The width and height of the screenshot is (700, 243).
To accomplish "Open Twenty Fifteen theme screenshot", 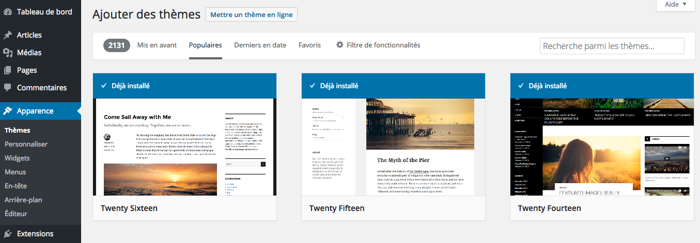I will click(393, 147).
